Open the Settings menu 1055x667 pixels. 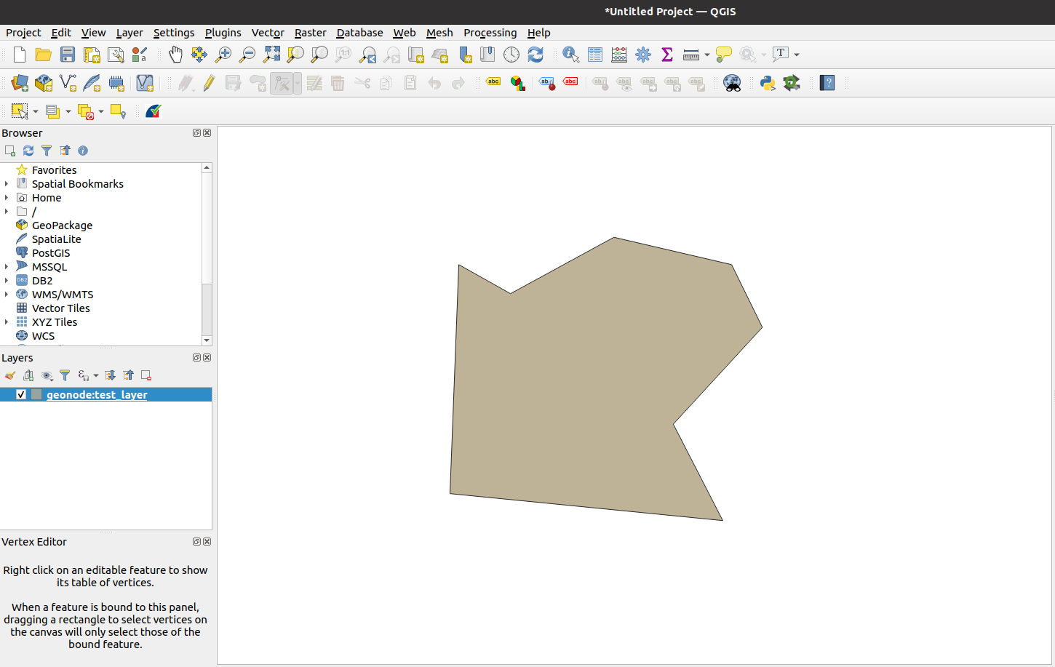[174, 33]
